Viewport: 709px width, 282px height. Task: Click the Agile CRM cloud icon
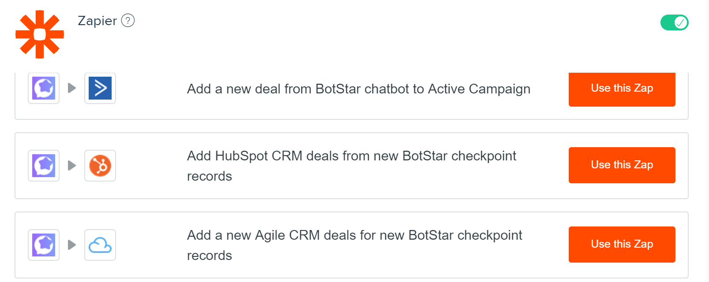click(100, 245)
